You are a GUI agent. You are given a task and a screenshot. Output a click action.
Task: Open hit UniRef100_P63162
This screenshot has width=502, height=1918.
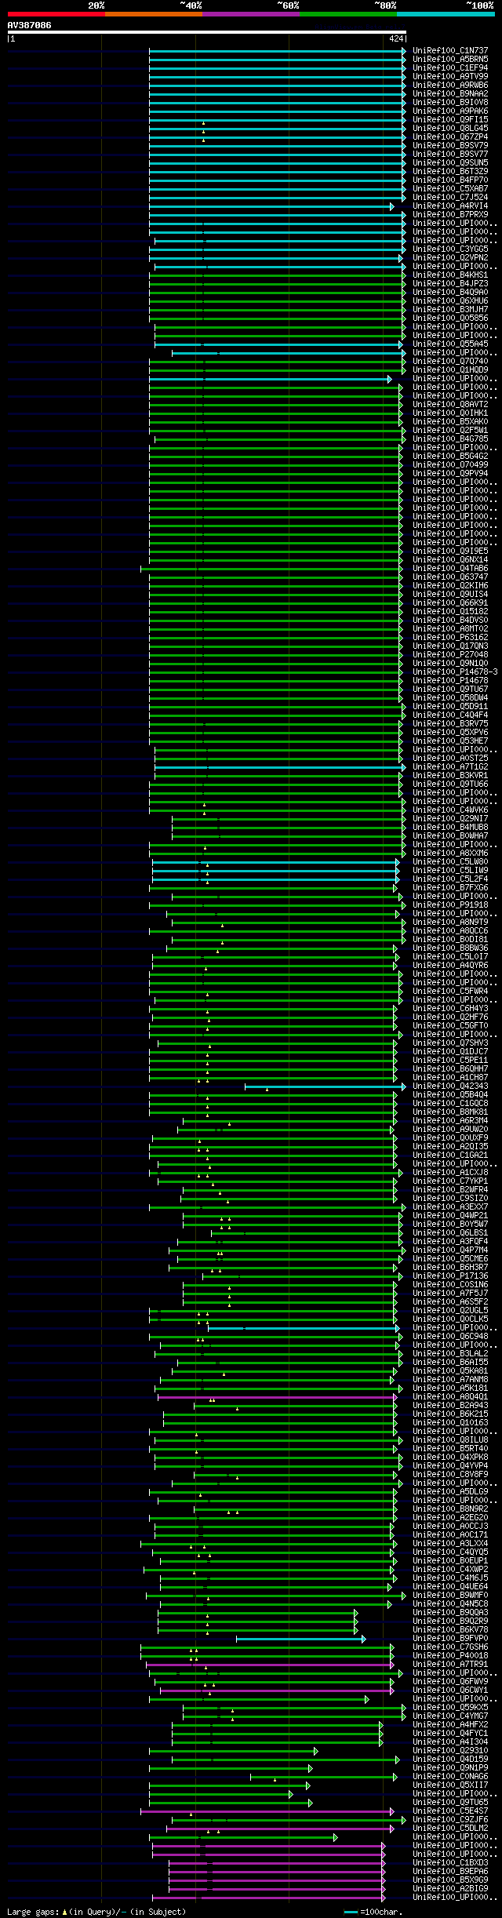pos(450,638)
